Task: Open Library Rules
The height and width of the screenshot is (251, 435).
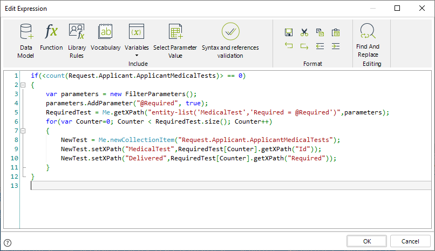Action: [x=77, y=32]
